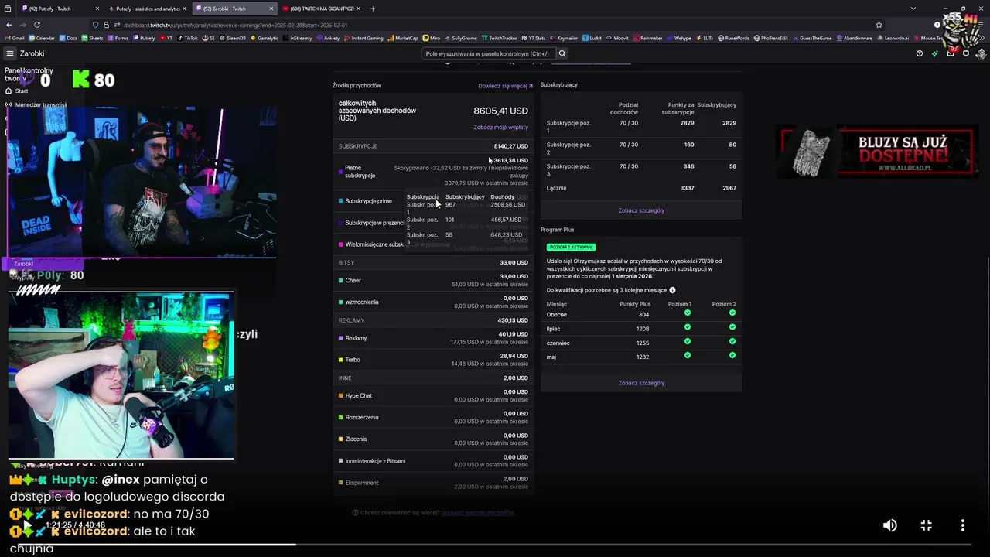Close the Zarobki - Twitch tab

click(x=271, y=9)
